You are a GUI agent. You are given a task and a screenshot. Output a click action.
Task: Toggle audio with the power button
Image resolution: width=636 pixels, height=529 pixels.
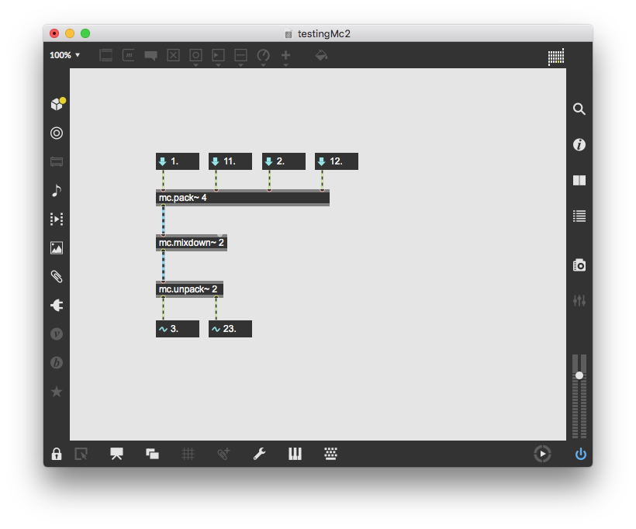580,454
